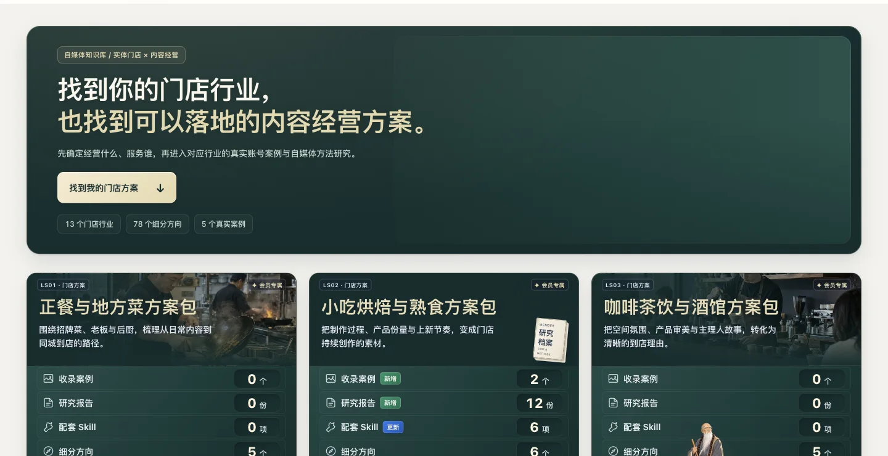Click the 收录案例 image icon in 咖啡茶饮与酒馆 card
Screen dimensions: 888x456
pyautogui.click(x=613, y=378)
